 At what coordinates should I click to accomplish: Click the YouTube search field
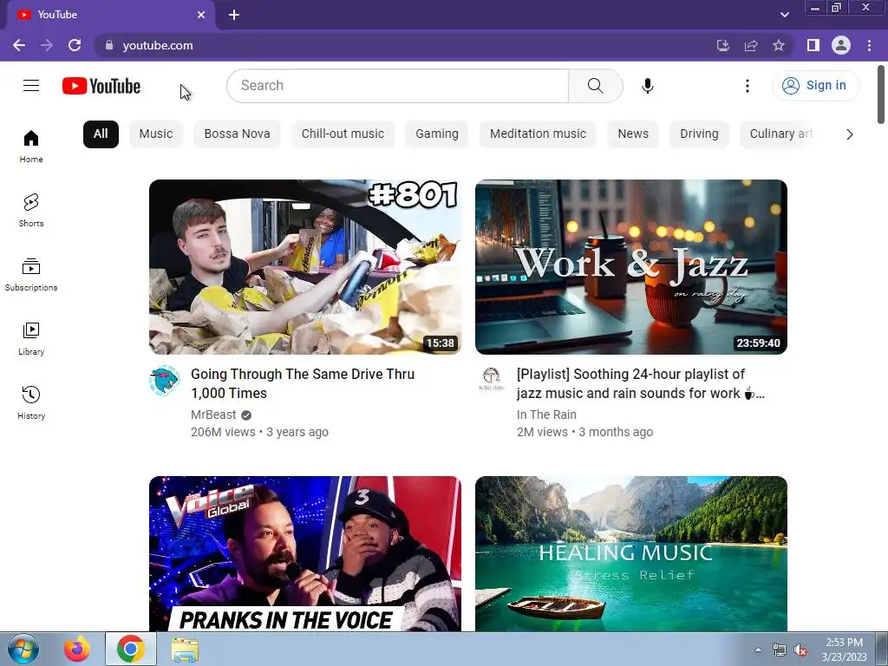(x=397, y=86)
